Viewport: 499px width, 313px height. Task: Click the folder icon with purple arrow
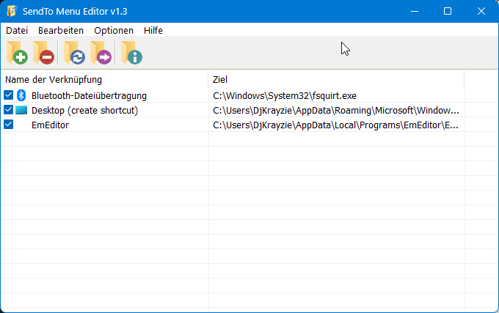pos(101,53)
